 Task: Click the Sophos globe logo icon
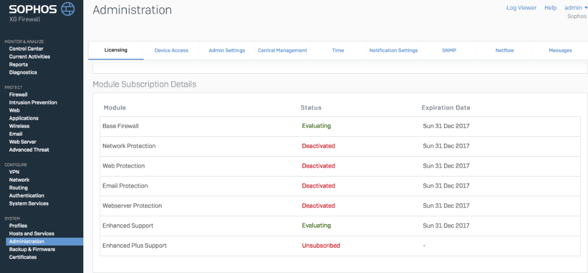click(x=67, y=9)
